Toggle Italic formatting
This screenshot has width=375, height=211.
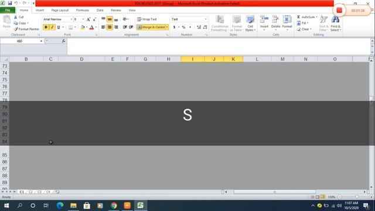pos(52,28)
